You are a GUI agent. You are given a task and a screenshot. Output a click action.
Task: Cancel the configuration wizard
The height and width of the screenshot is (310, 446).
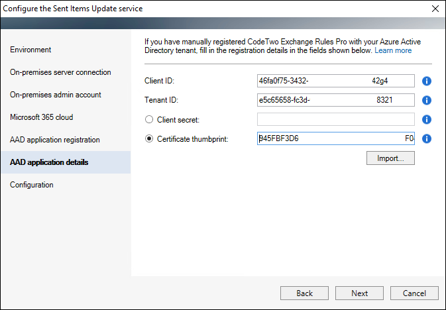click(414, 293)
